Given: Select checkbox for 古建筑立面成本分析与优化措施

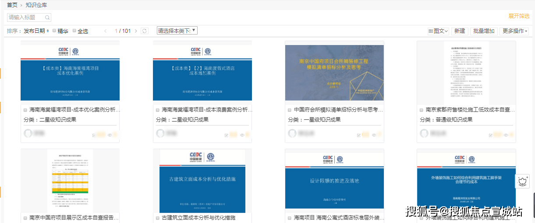Looking at the screenshot, I should tap(158, 218).
